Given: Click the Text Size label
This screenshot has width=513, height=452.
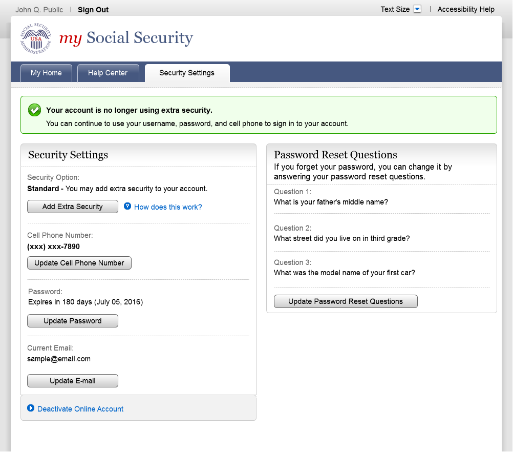Looking at the screenshot, I should pos(395,9).
